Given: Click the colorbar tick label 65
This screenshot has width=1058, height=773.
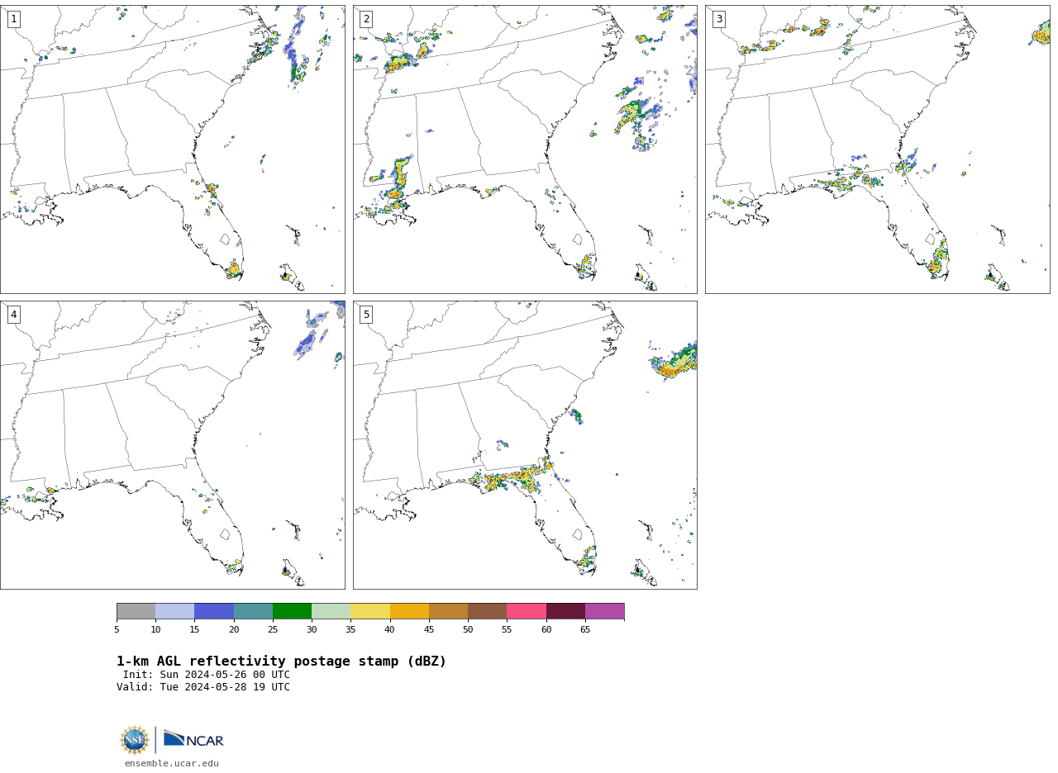Looking at the screenshot, I should click(x=585, y=630).
